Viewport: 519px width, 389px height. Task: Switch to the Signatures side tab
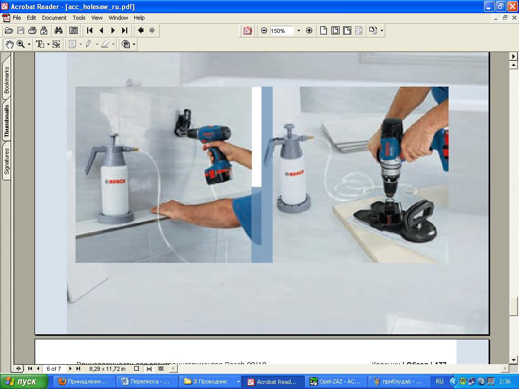click(7, 161)
